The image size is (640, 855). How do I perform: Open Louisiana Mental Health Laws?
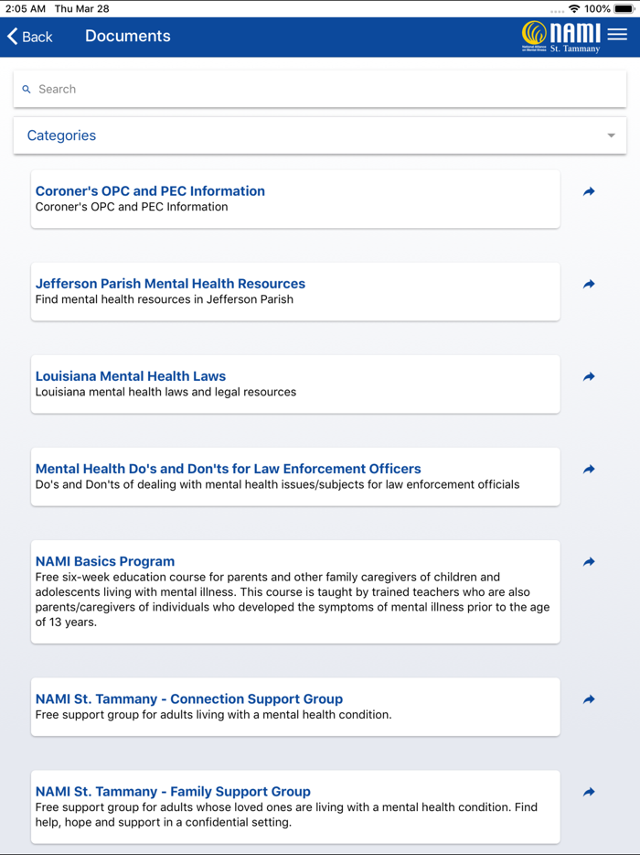(295, 384)
